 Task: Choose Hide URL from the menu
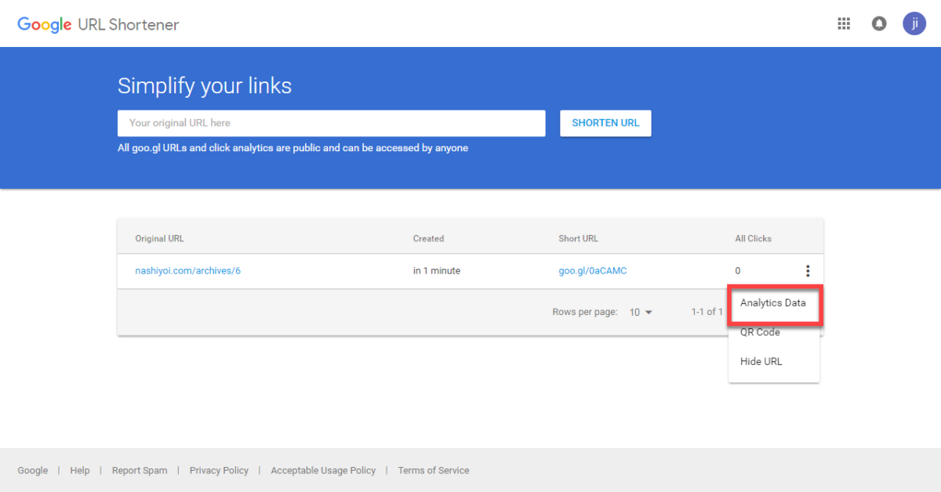point(761,361)
